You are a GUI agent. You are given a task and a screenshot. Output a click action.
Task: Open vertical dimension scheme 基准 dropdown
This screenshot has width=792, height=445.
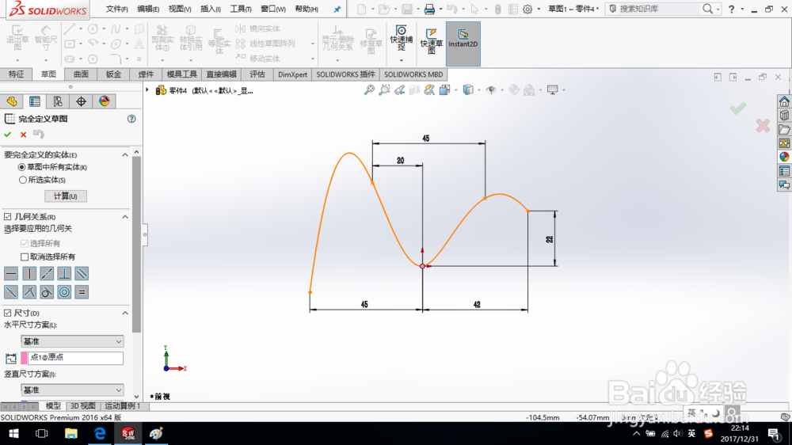[x=72, y=390]
